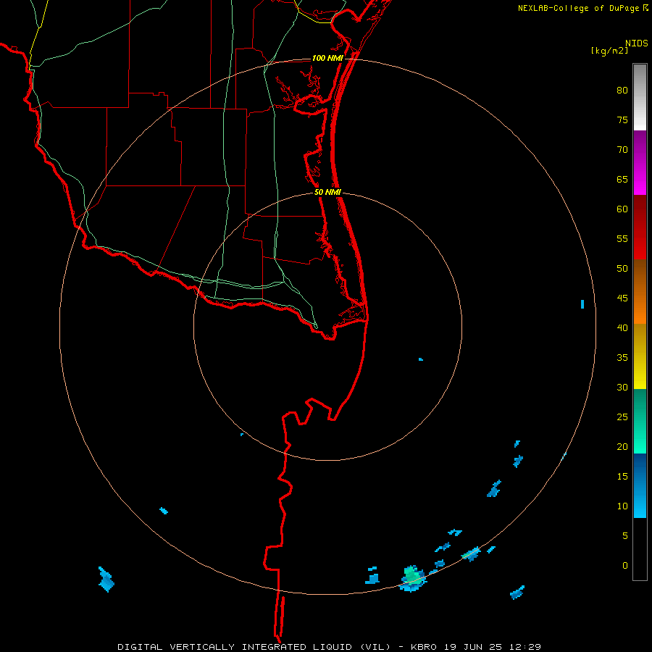Click the 50 value on the scale

[622, 268]
